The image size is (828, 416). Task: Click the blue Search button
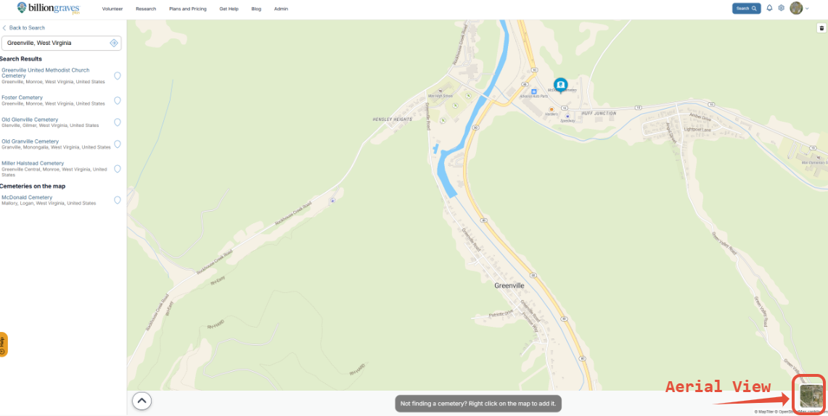[x=746, y=9]
